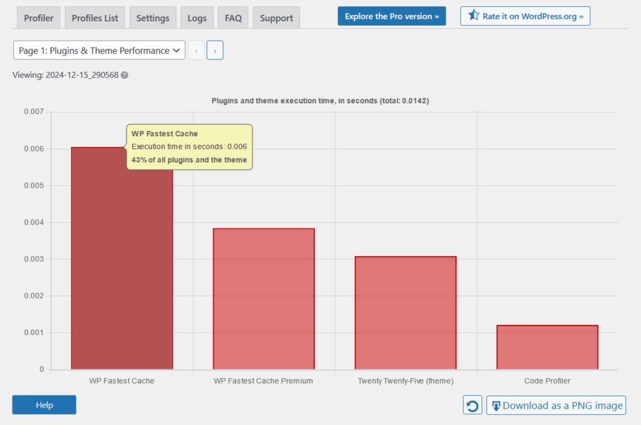Select the Support tab
Viewport: 641px width, 425px height.
click(276, 18)
